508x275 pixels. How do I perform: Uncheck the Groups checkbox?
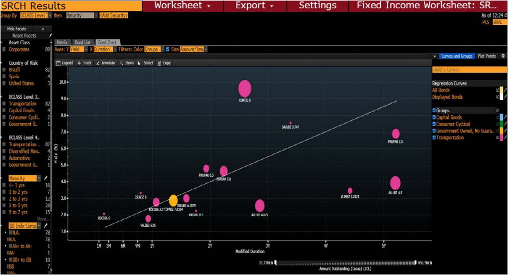[434, 110]
